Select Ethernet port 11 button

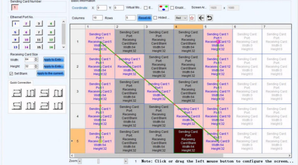39,40
